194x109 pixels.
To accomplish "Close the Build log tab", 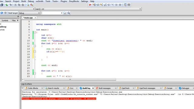I will (x=93, y=88).
